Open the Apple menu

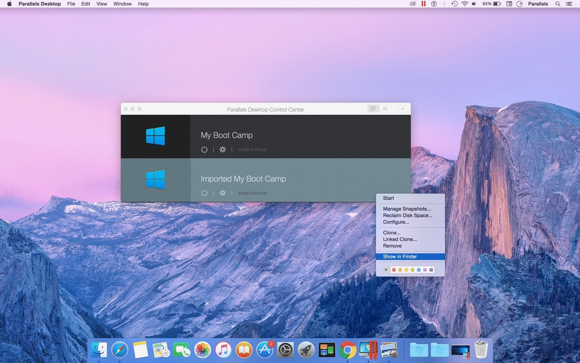9,4
